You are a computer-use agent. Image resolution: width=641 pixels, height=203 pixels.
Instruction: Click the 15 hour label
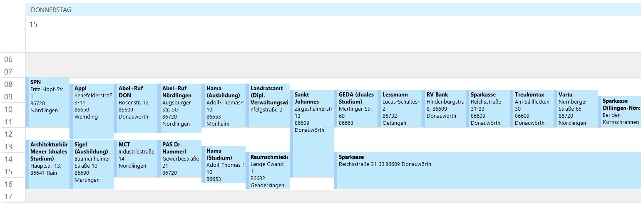(8, 172)
